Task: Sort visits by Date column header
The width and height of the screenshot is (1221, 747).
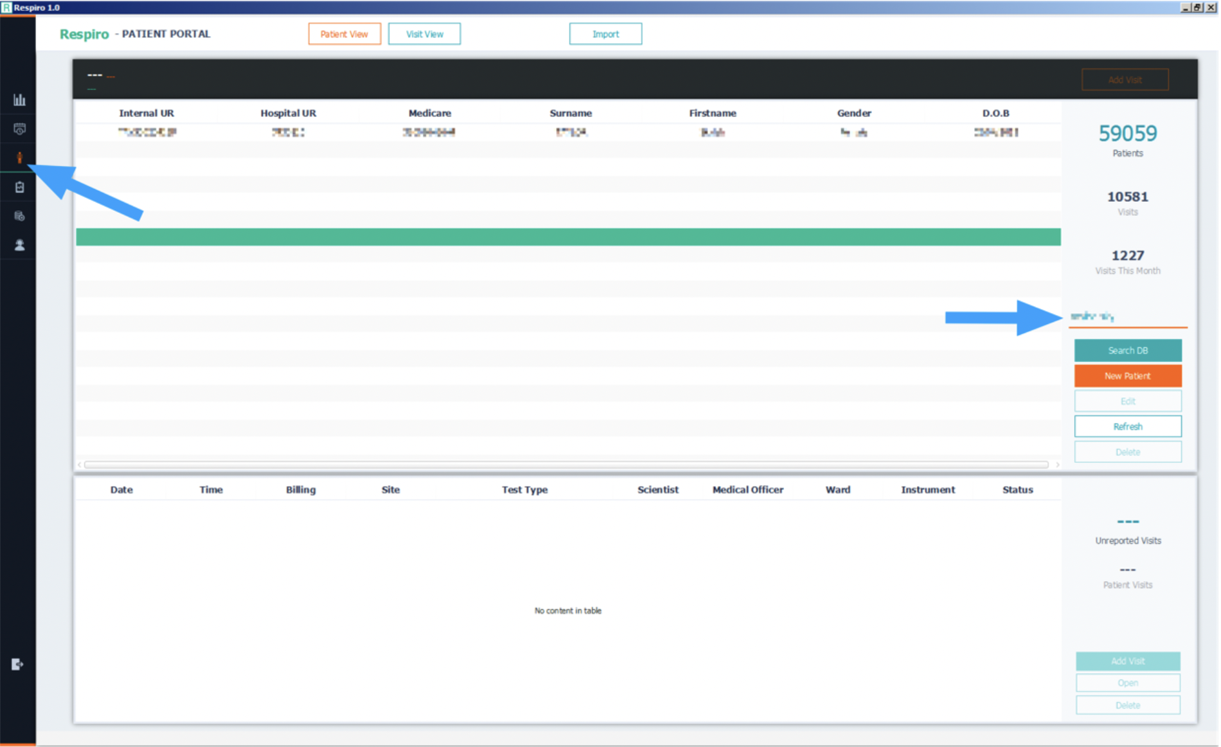Action: (121, 490)
